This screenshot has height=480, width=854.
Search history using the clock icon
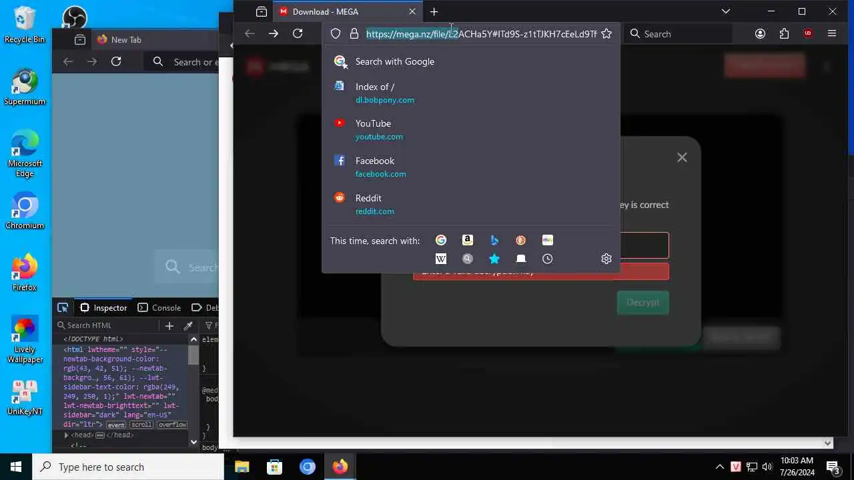point(548,259)
